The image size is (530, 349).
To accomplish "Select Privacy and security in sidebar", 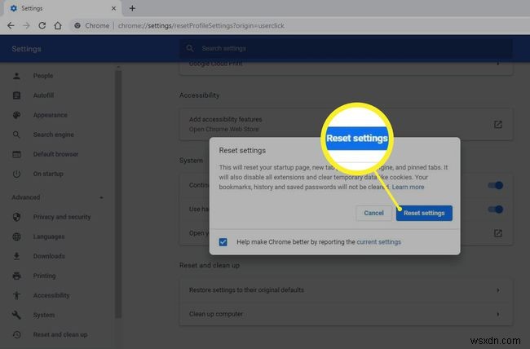I will point(62,217).
